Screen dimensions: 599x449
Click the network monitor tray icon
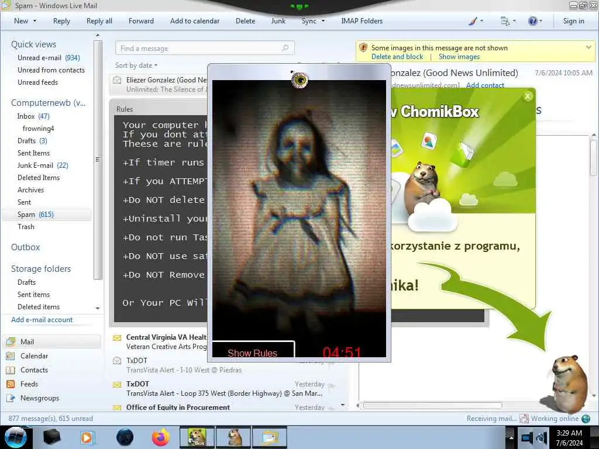pos(527,437)
